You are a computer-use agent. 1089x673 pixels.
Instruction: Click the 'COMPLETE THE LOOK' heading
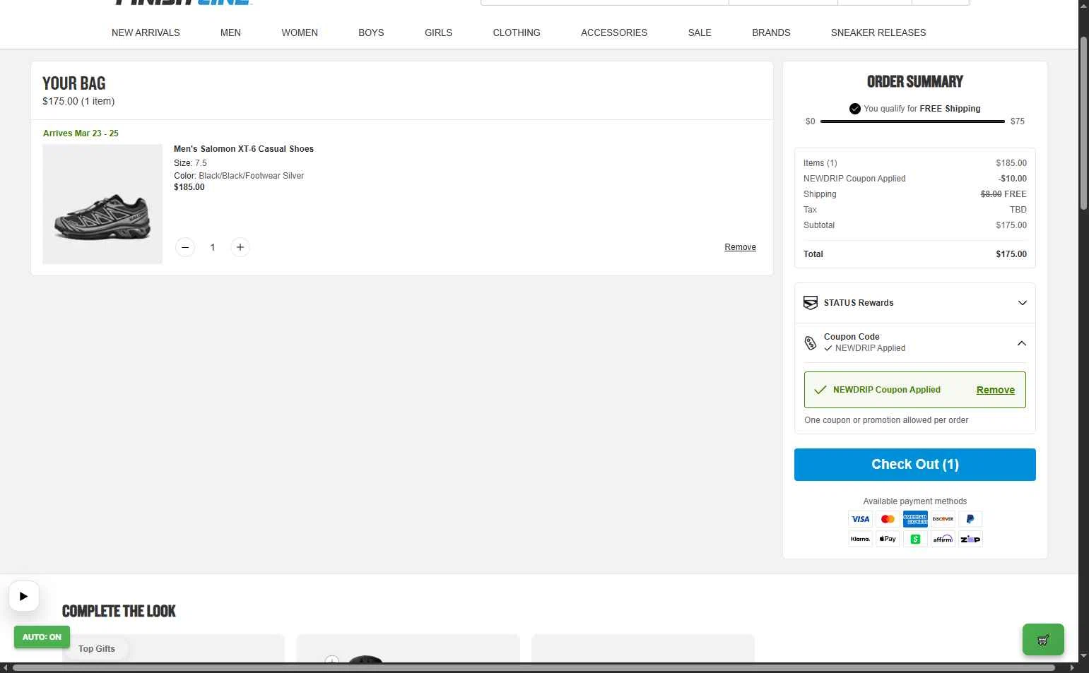(x=119, y=612)
